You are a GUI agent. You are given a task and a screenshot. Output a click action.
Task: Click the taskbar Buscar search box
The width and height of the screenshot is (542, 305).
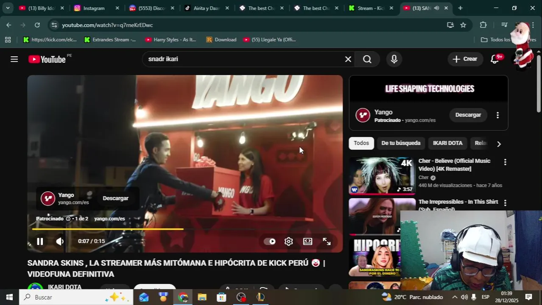pyautogui.click(x=76, y=297)
